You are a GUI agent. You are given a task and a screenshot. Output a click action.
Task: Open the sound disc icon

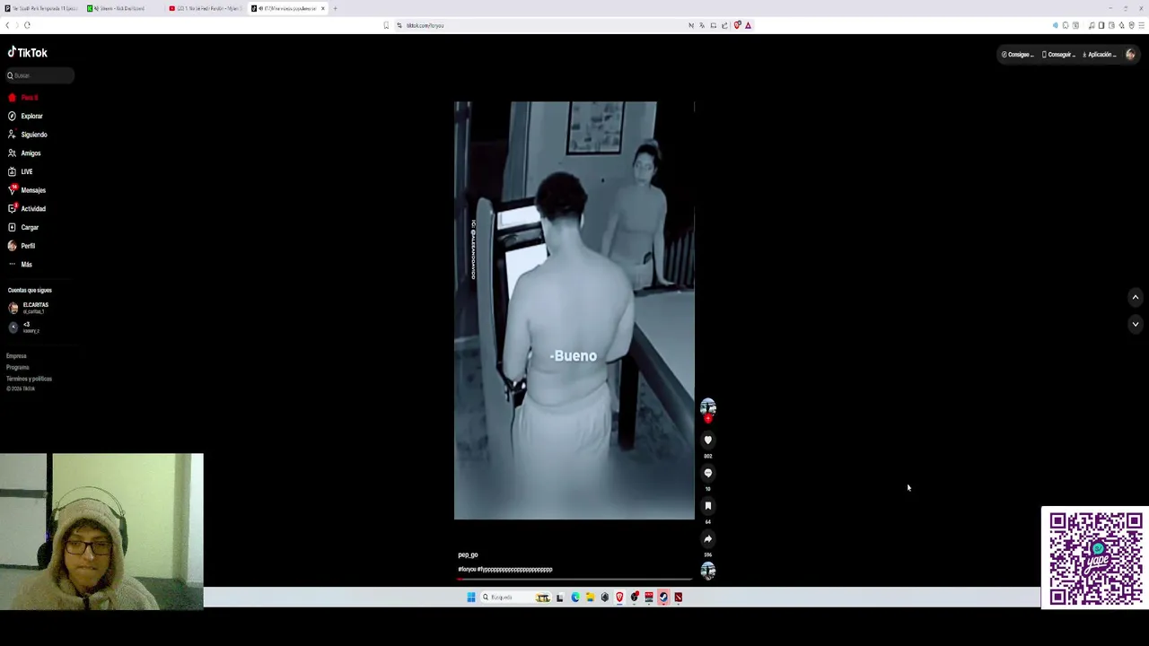click(707, 572)
